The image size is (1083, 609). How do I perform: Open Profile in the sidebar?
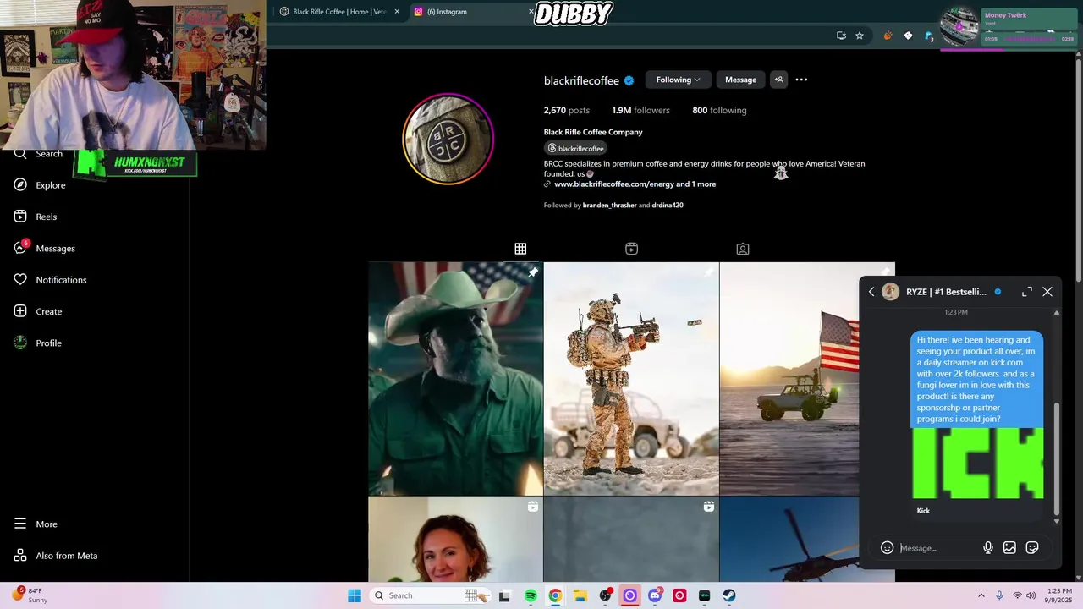tap(38, 343)
